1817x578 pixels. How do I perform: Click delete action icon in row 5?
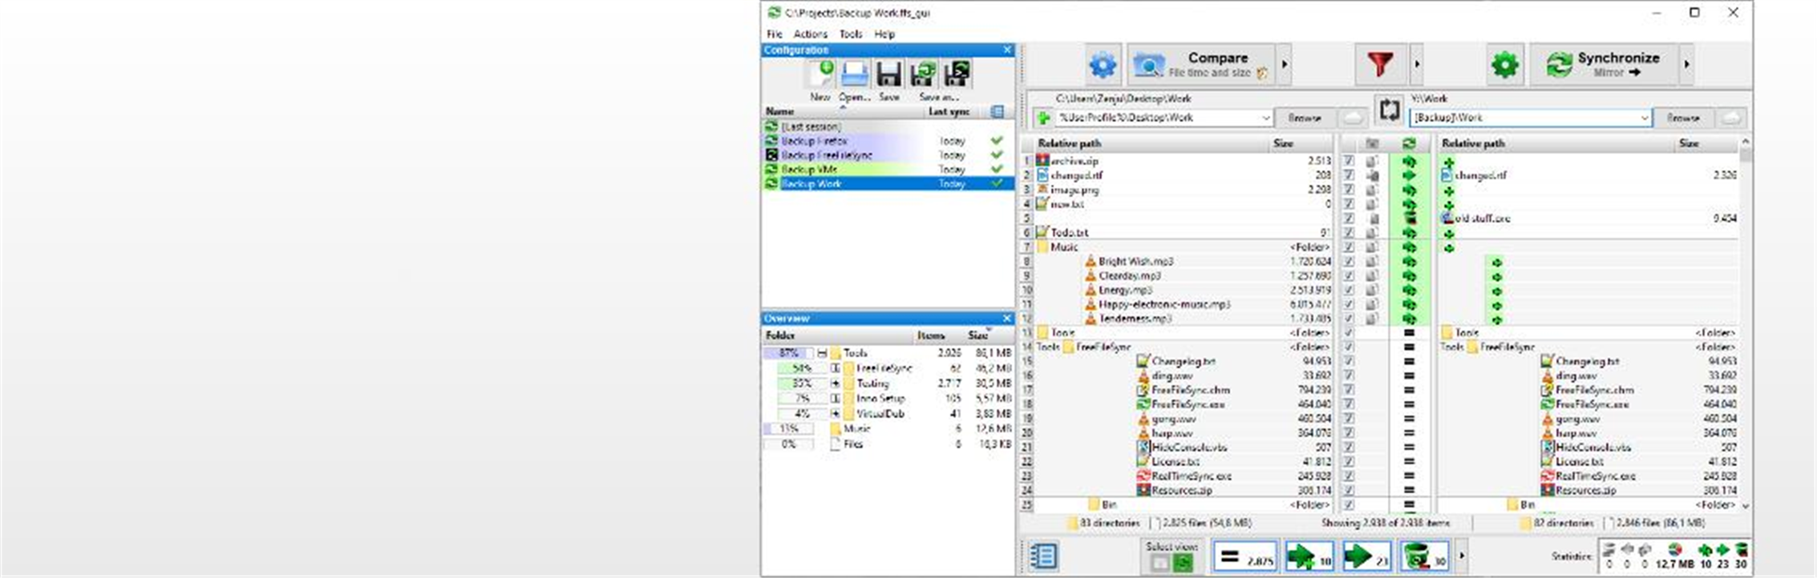pyautogui.click(x=1409, y=218)
